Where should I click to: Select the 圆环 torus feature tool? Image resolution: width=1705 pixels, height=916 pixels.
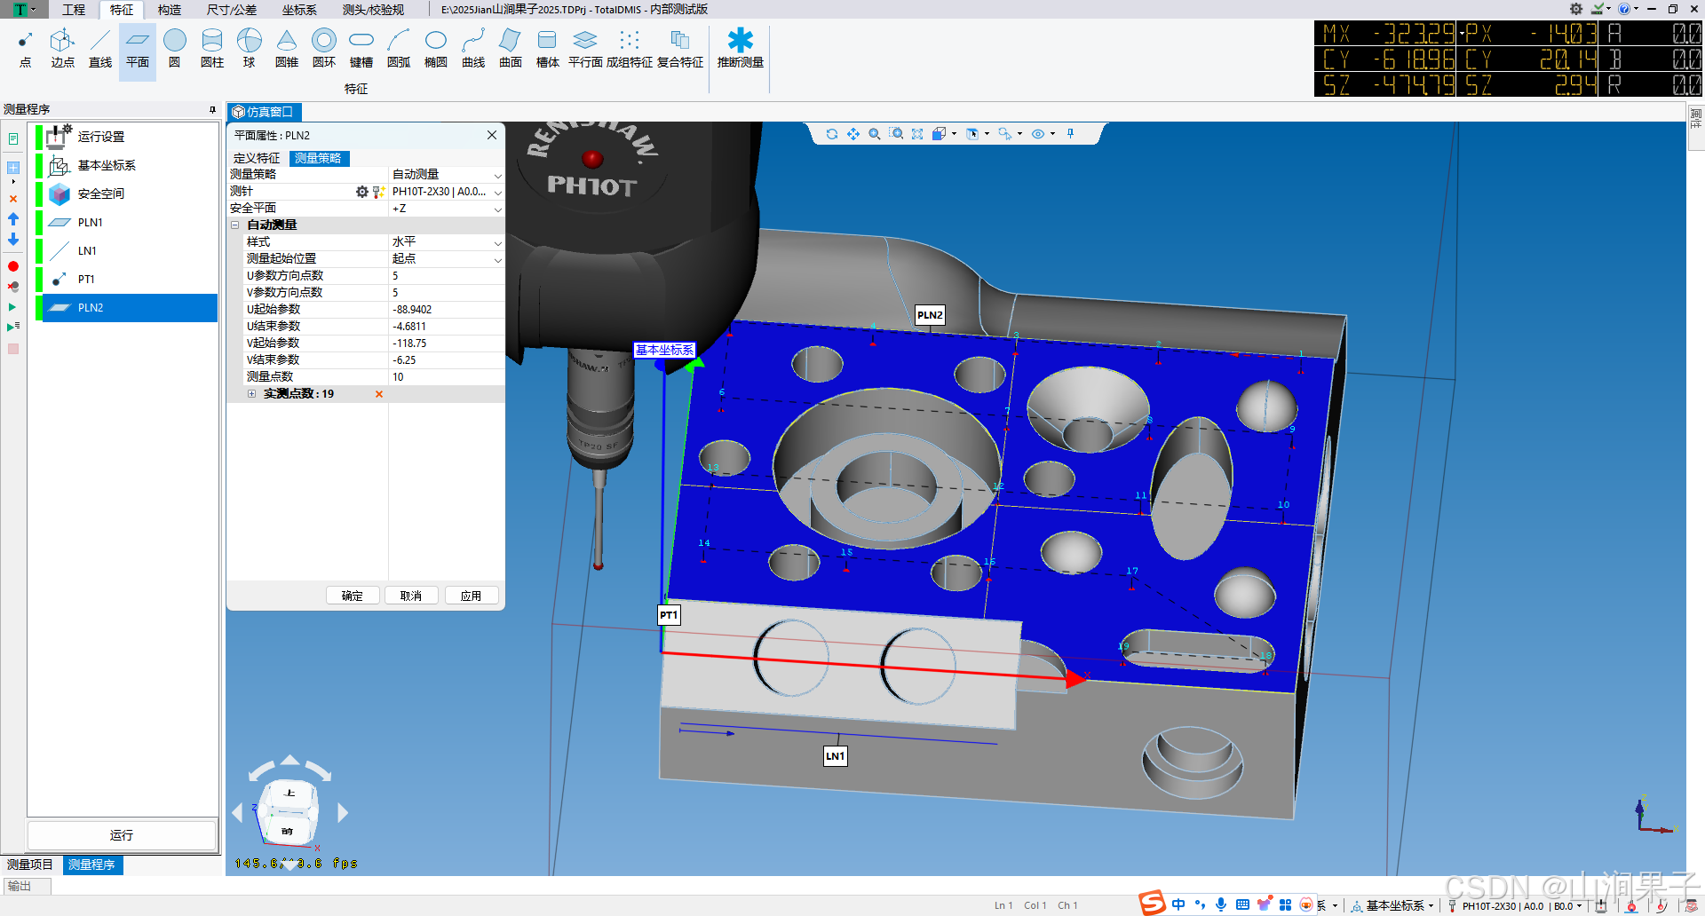pyautogui.click(x=324, y=50)
